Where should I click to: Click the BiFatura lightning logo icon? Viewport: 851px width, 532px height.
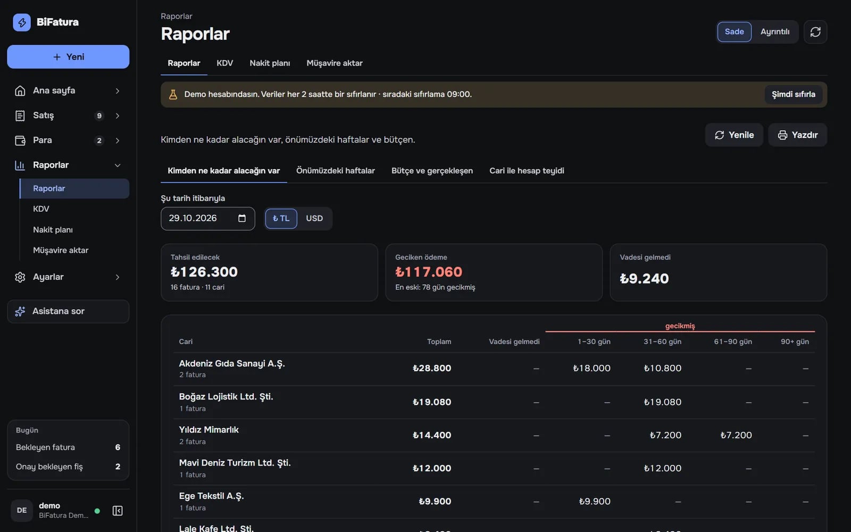click(22, 22)
